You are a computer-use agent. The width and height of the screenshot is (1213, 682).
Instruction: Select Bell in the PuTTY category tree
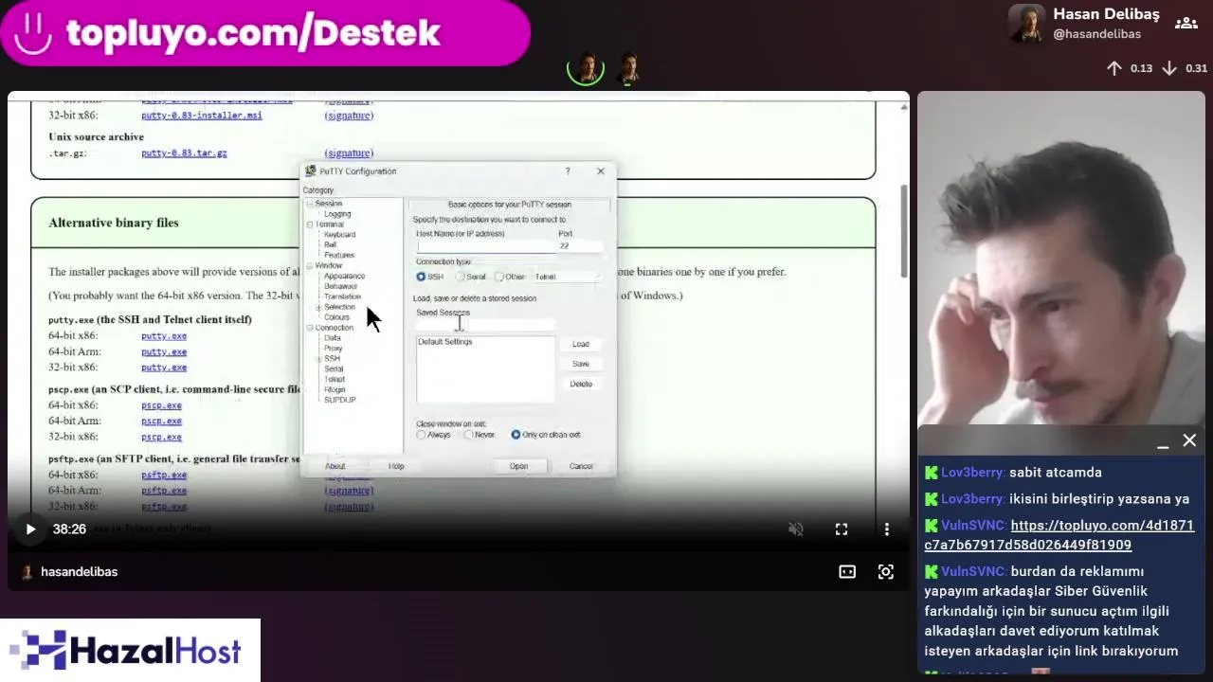(330, 245)
